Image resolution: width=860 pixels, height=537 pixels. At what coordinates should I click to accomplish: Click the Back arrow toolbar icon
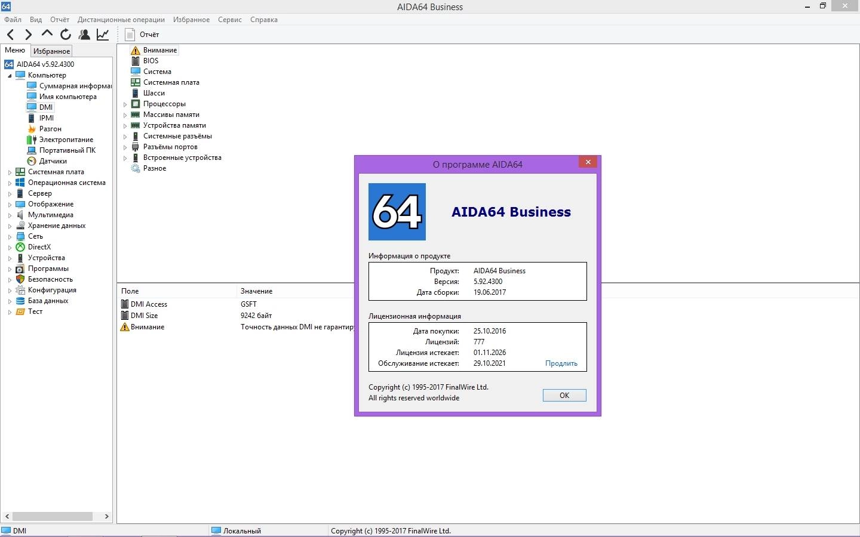point(10,35)
